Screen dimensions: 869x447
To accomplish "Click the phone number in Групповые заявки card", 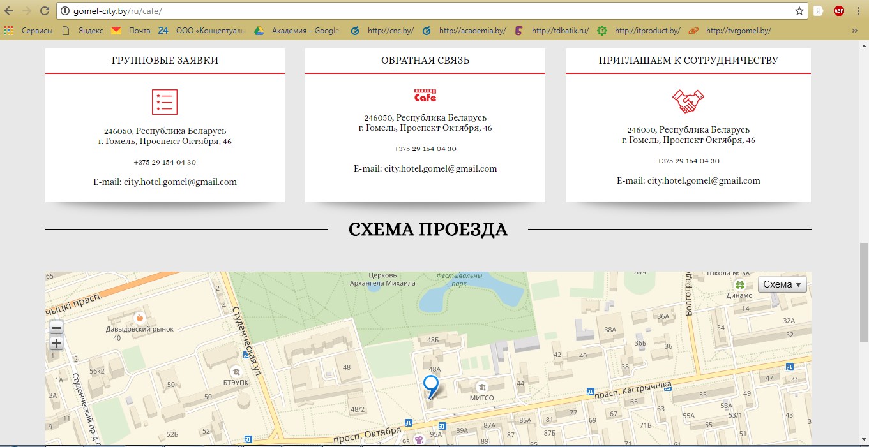I will point(165,162).
